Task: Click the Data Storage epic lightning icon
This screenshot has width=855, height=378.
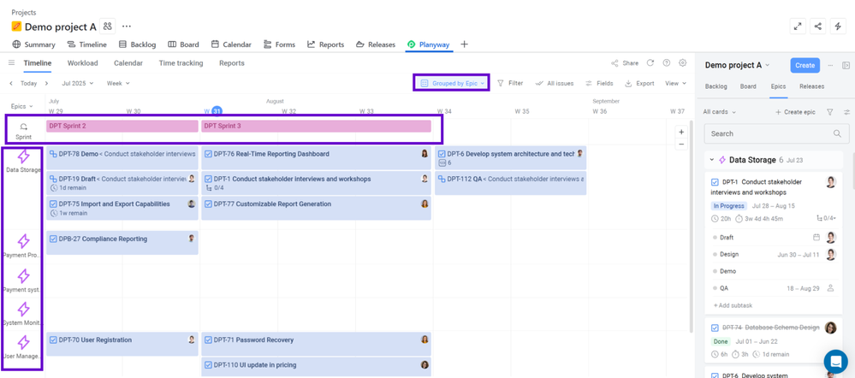Action: (23, 157)
